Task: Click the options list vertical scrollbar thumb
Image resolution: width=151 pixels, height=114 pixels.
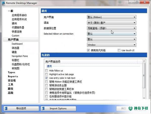Action: tap(144, 75)
